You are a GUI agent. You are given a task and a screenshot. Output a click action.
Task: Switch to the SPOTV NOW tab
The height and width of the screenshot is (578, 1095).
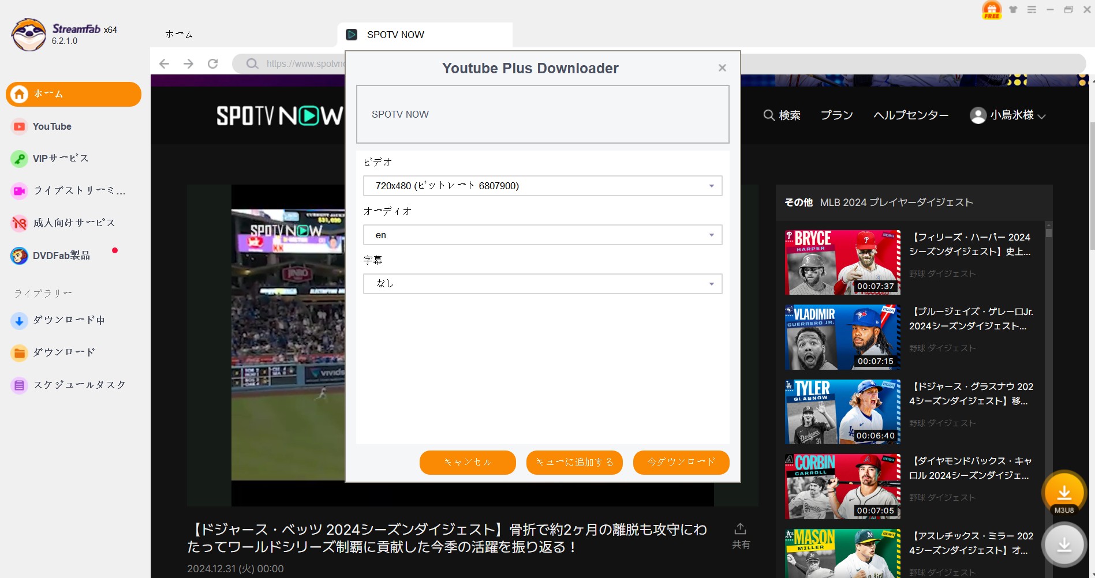(425, 35)
